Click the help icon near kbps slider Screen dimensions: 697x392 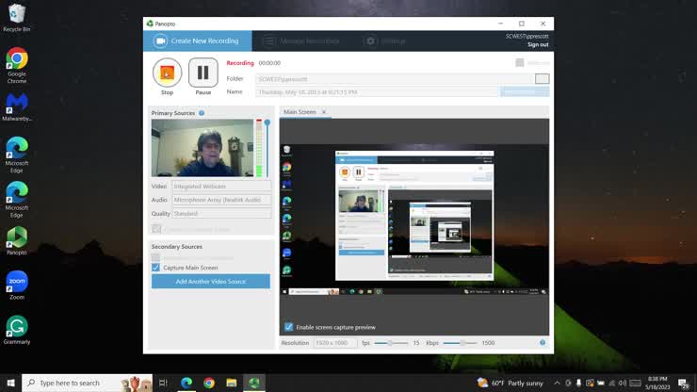click(543, 343)
